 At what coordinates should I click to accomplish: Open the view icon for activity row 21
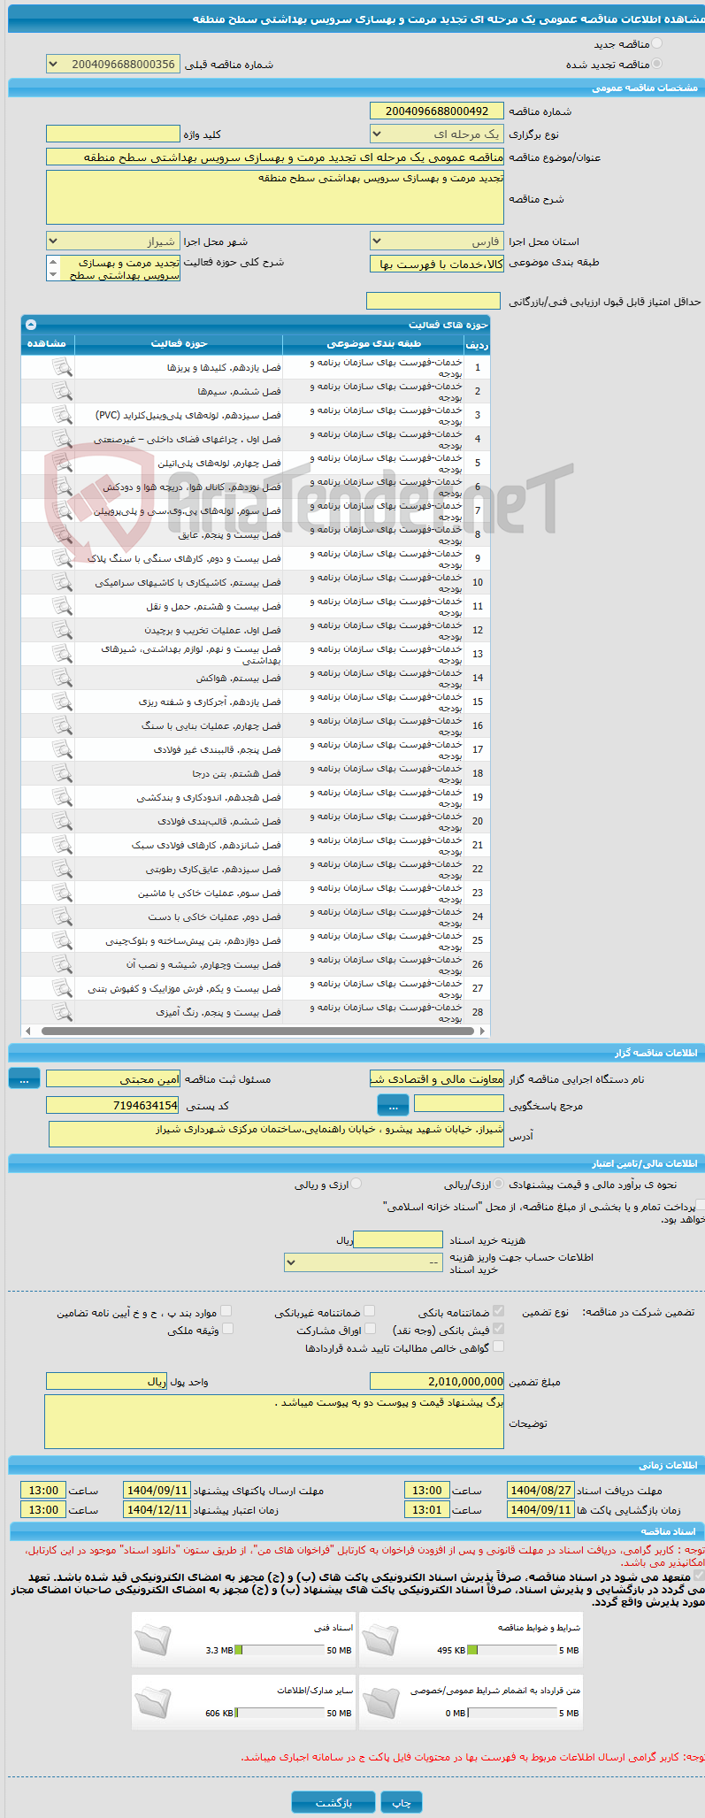pyautogui.click(x=62, y=845)
